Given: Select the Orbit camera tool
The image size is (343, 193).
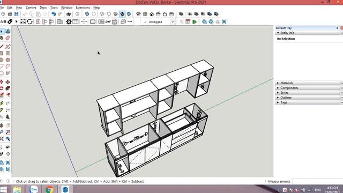Looking at the screenshot, I should tap(2, 125).
